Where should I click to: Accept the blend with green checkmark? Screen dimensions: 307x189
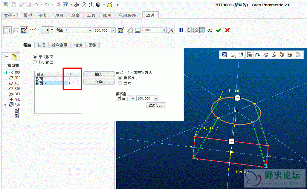[219, 30]
